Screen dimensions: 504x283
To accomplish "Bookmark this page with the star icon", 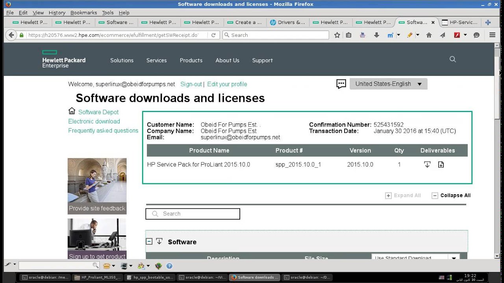I will click(x=337, y=35).
